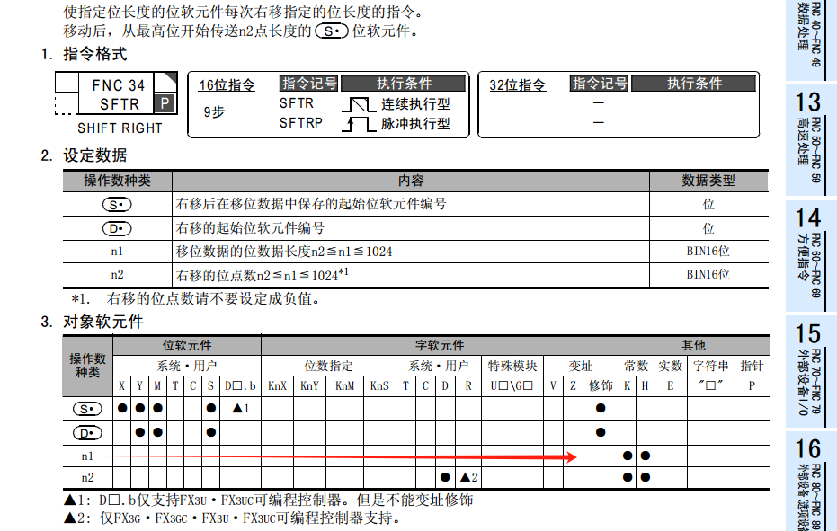This screenshot has width=837, height=531.
Task: Click the S· operand in the 设定数据 table
Action: point(117,205)
